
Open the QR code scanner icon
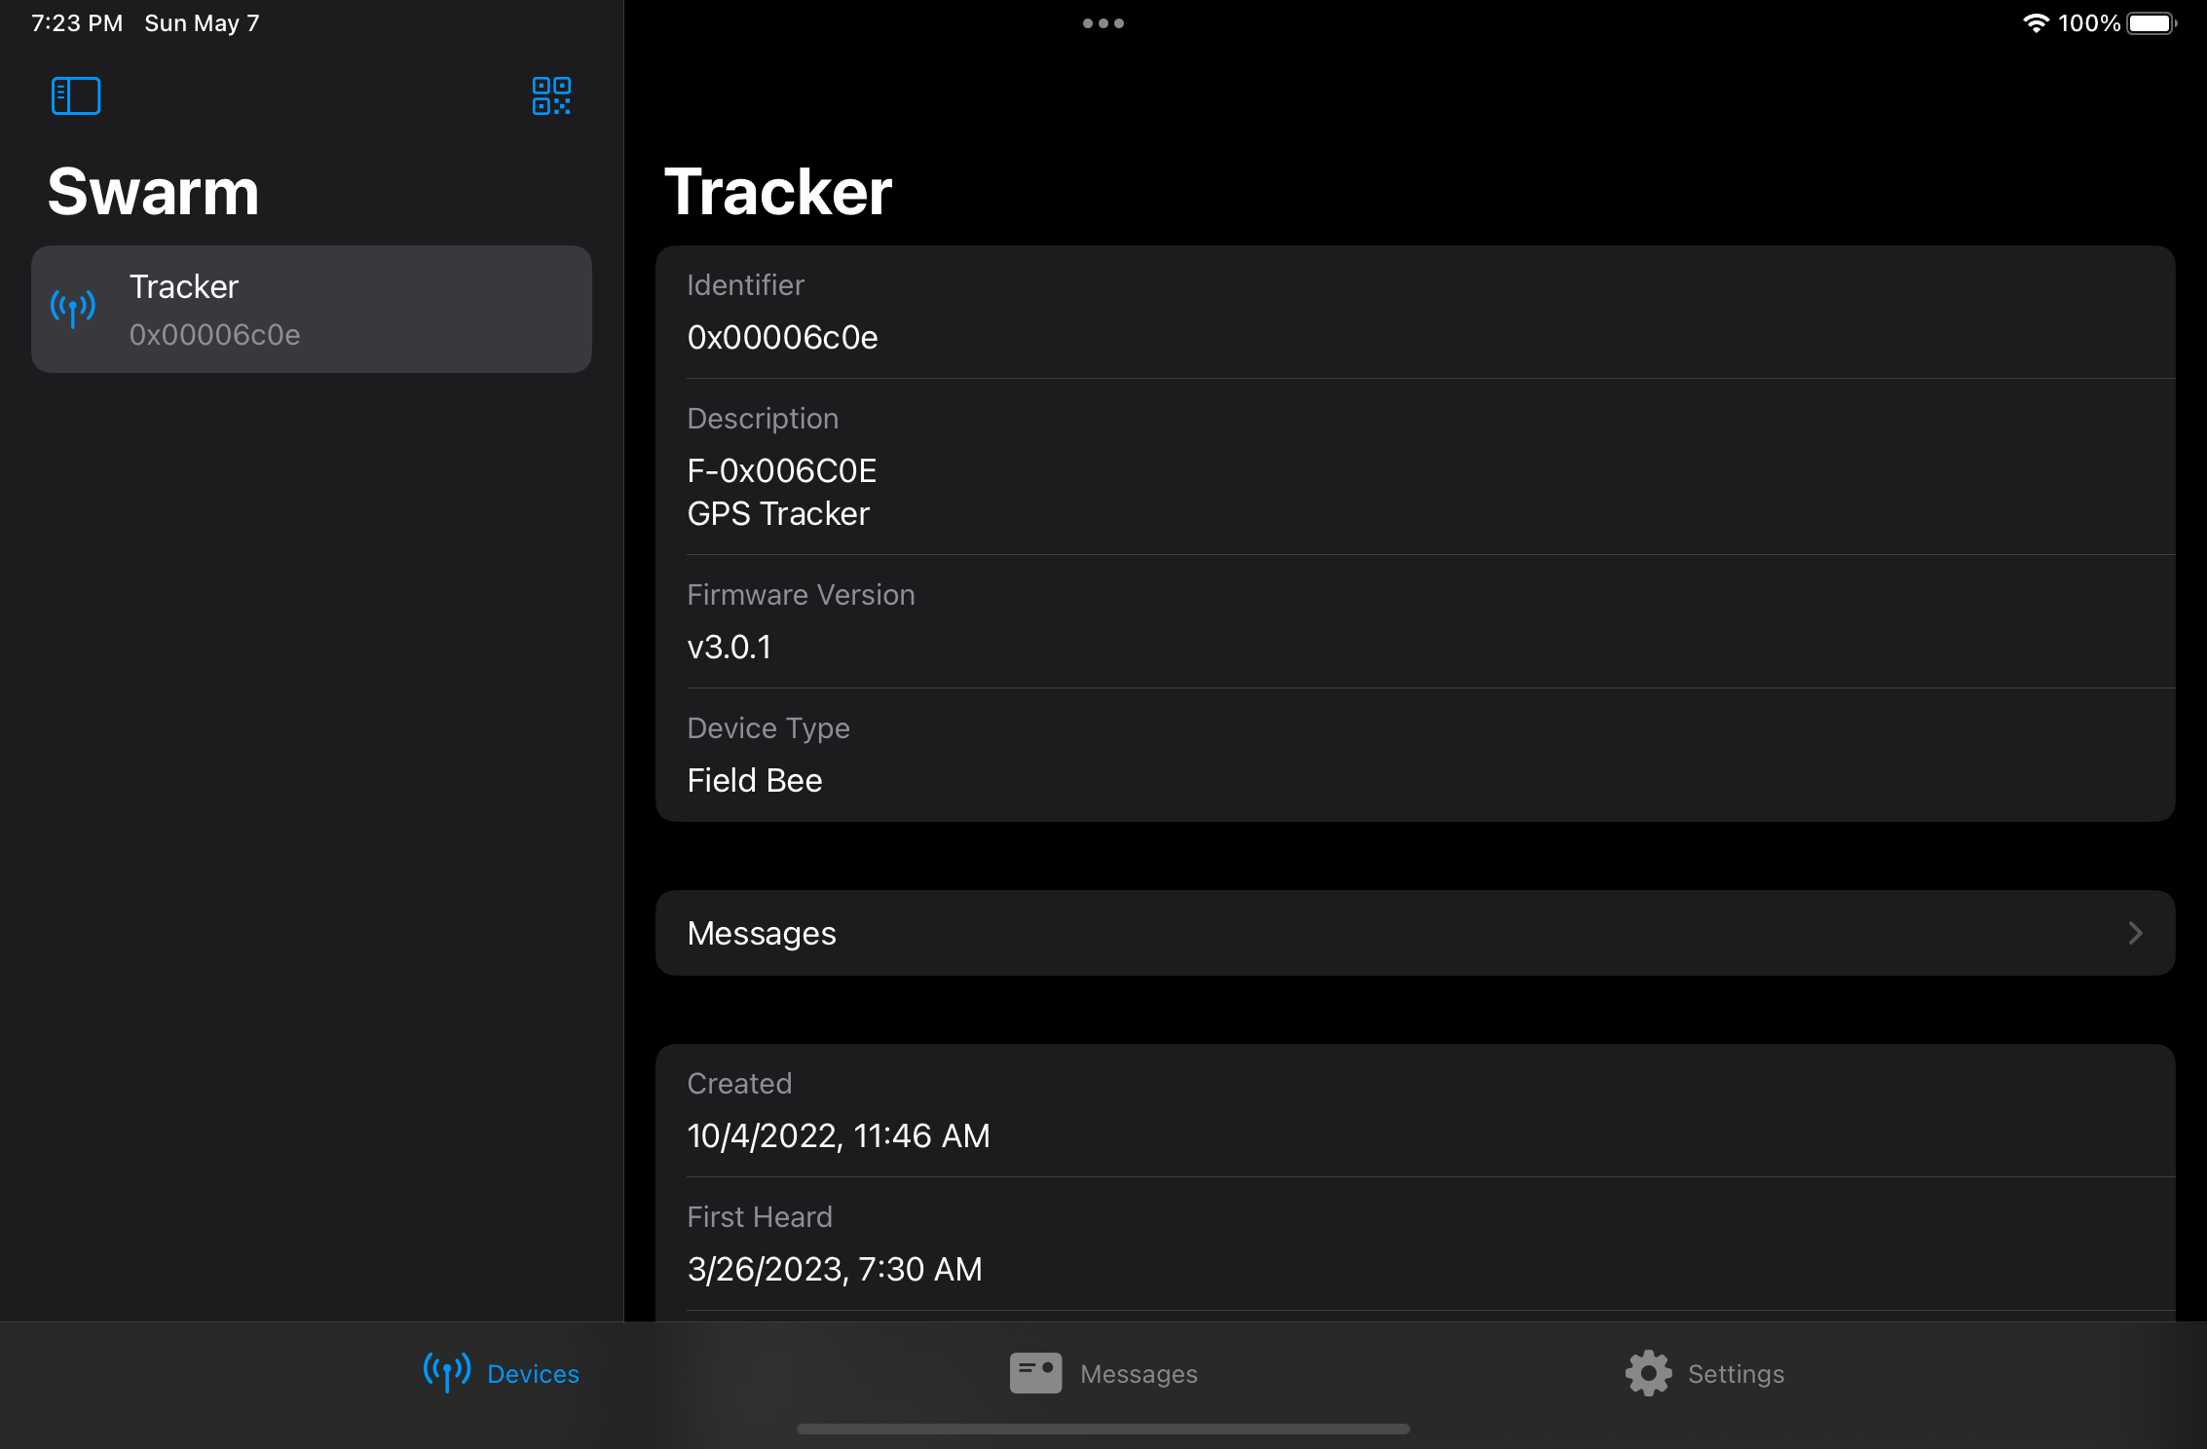click(551, 95)
